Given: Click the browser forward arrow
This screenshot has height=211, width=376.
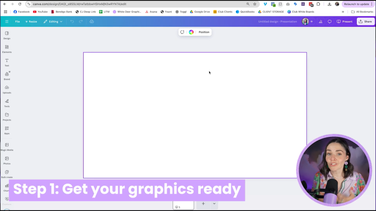Looking at the screenshot, I should [12, 4].
